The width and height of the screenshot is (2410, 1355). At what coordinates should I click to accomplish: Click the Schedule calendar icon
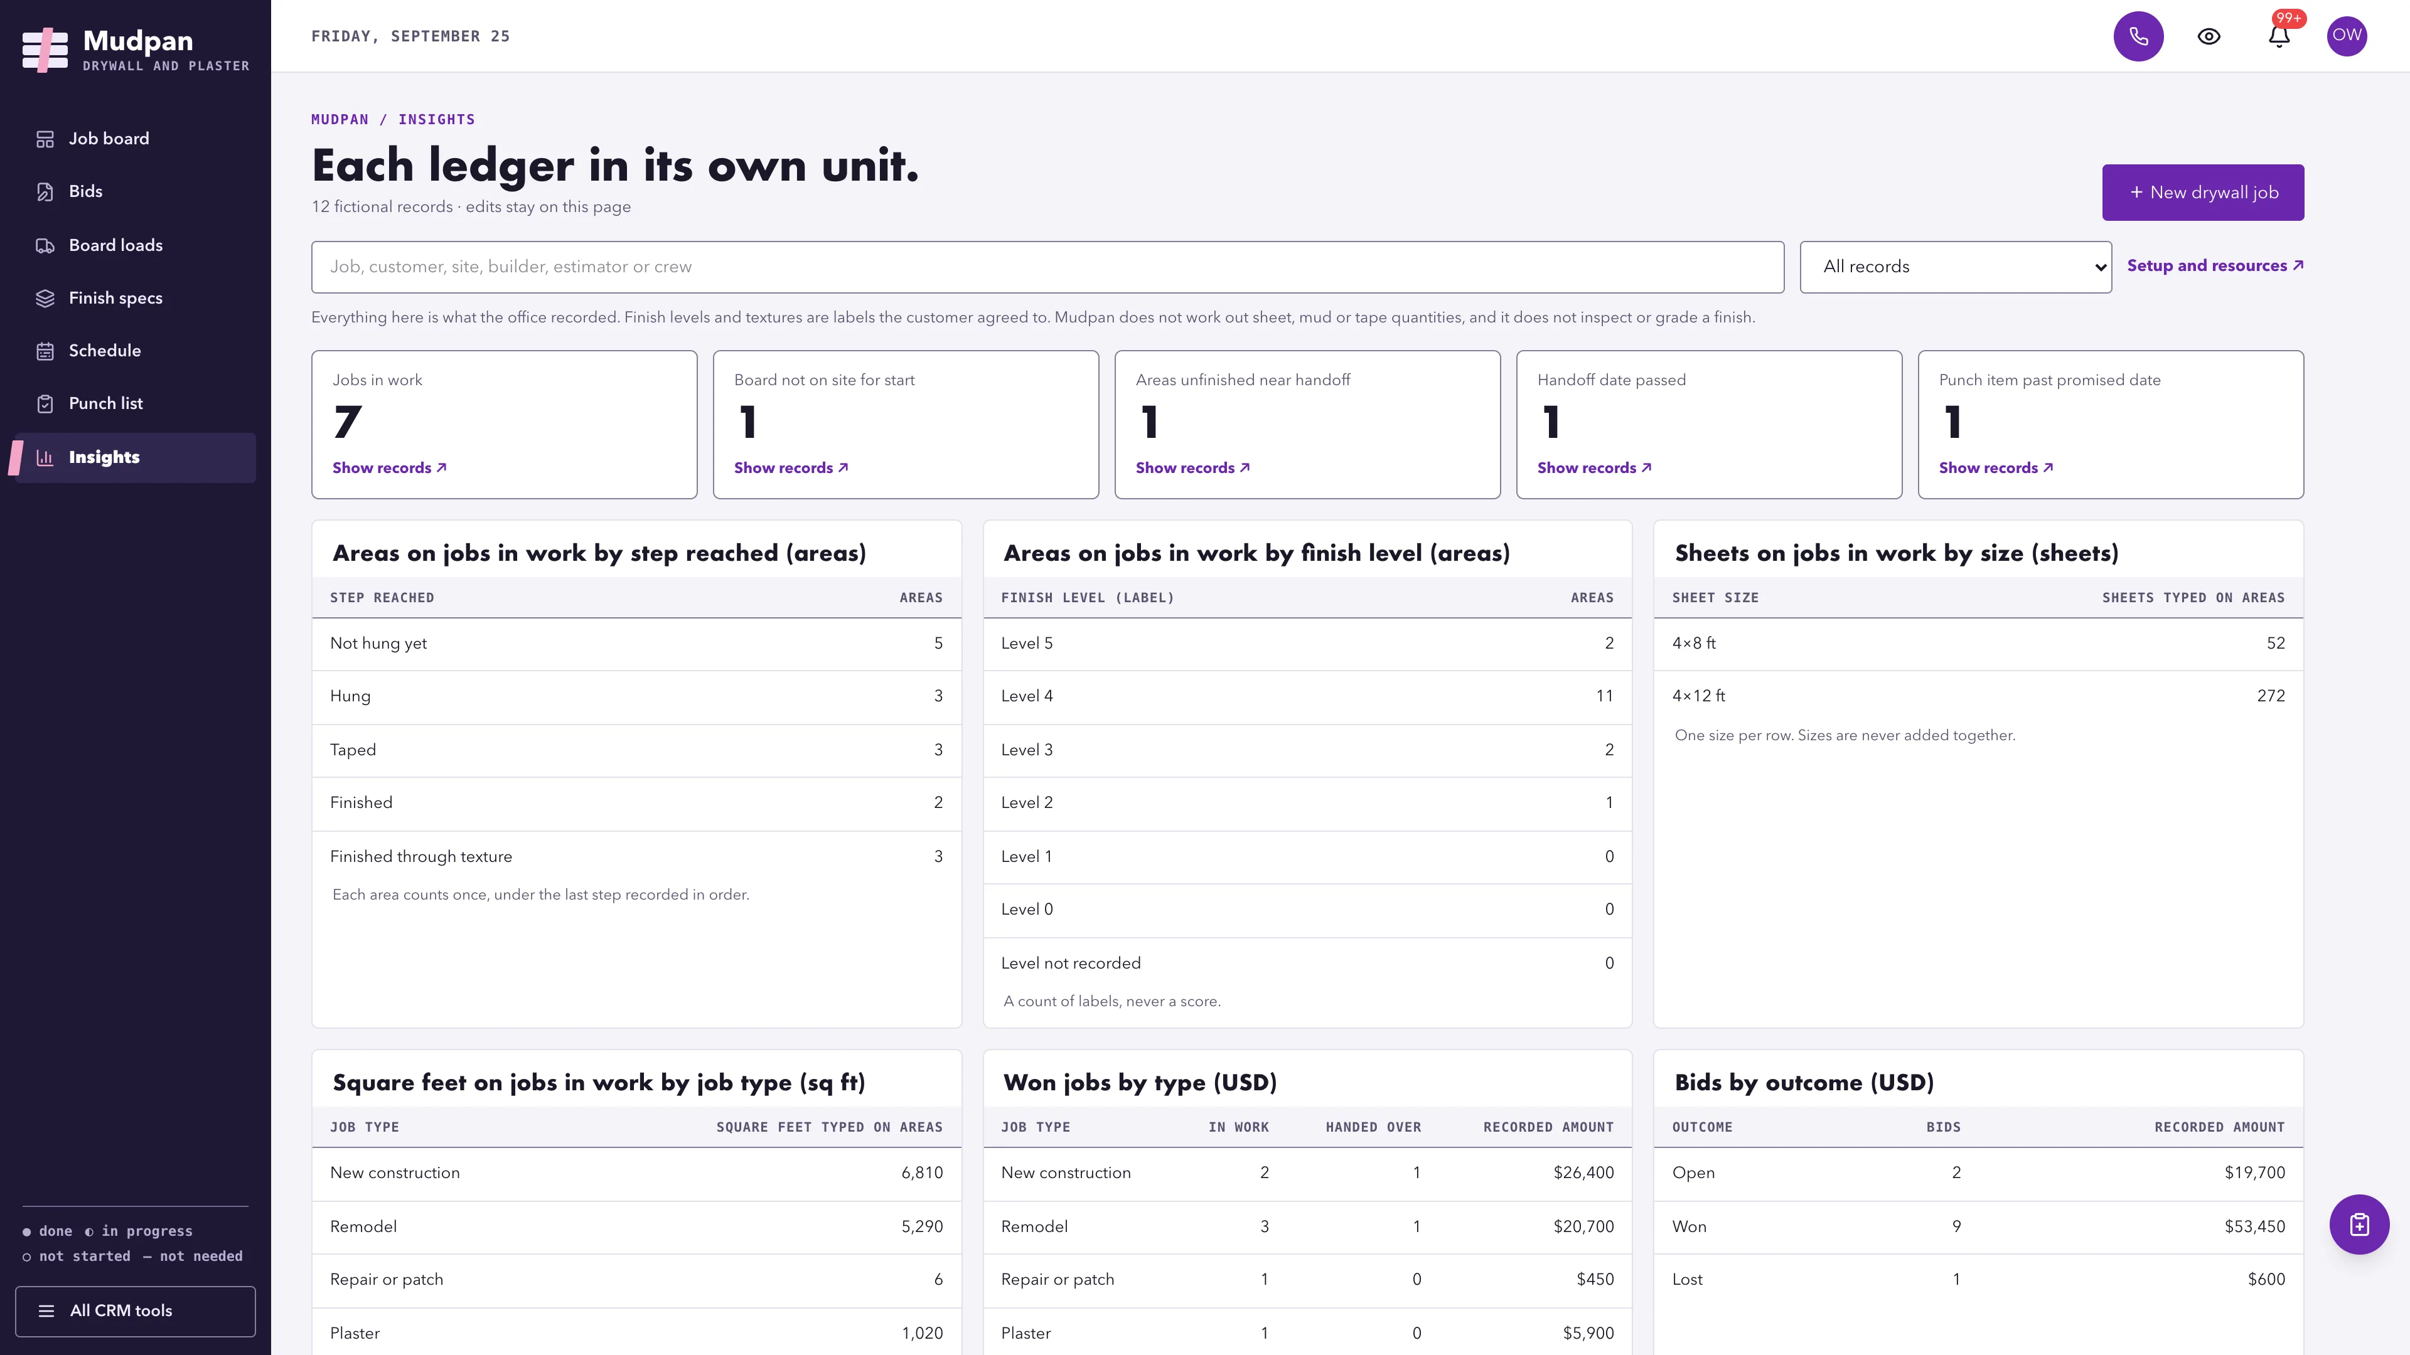[45, 351]
